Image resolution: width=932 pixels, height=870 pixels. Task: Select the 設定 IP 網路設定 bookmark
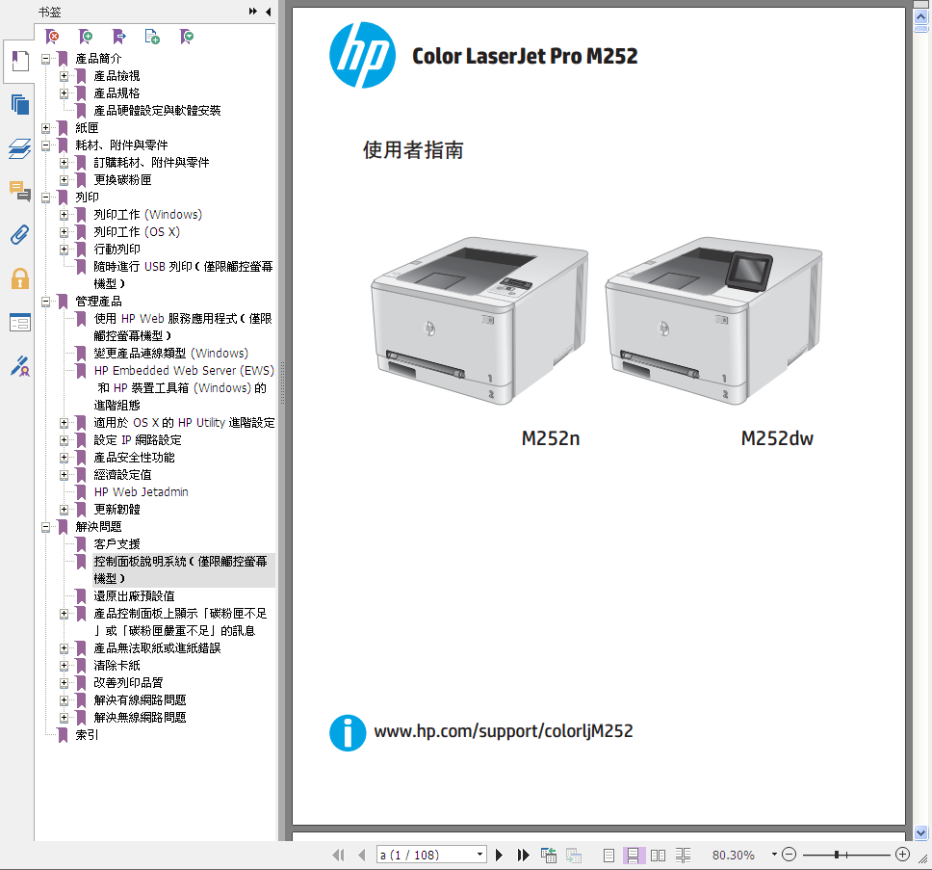click(x=138, y=440)
